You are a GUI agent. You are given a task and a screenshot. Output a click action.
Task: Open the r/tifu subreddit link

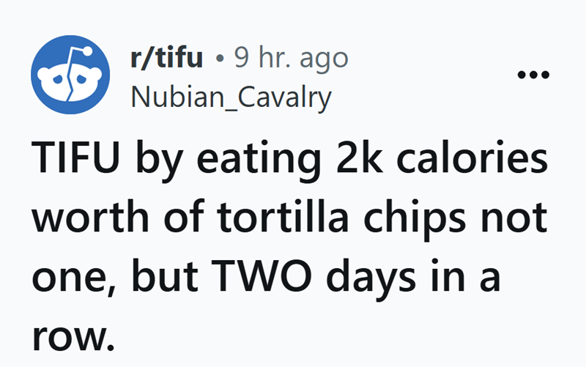click(x=166, y=59)
